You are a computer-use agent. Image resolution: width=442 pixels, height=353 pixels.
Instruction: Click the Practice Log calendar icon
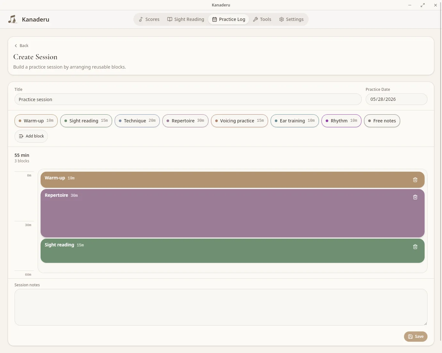215,19
